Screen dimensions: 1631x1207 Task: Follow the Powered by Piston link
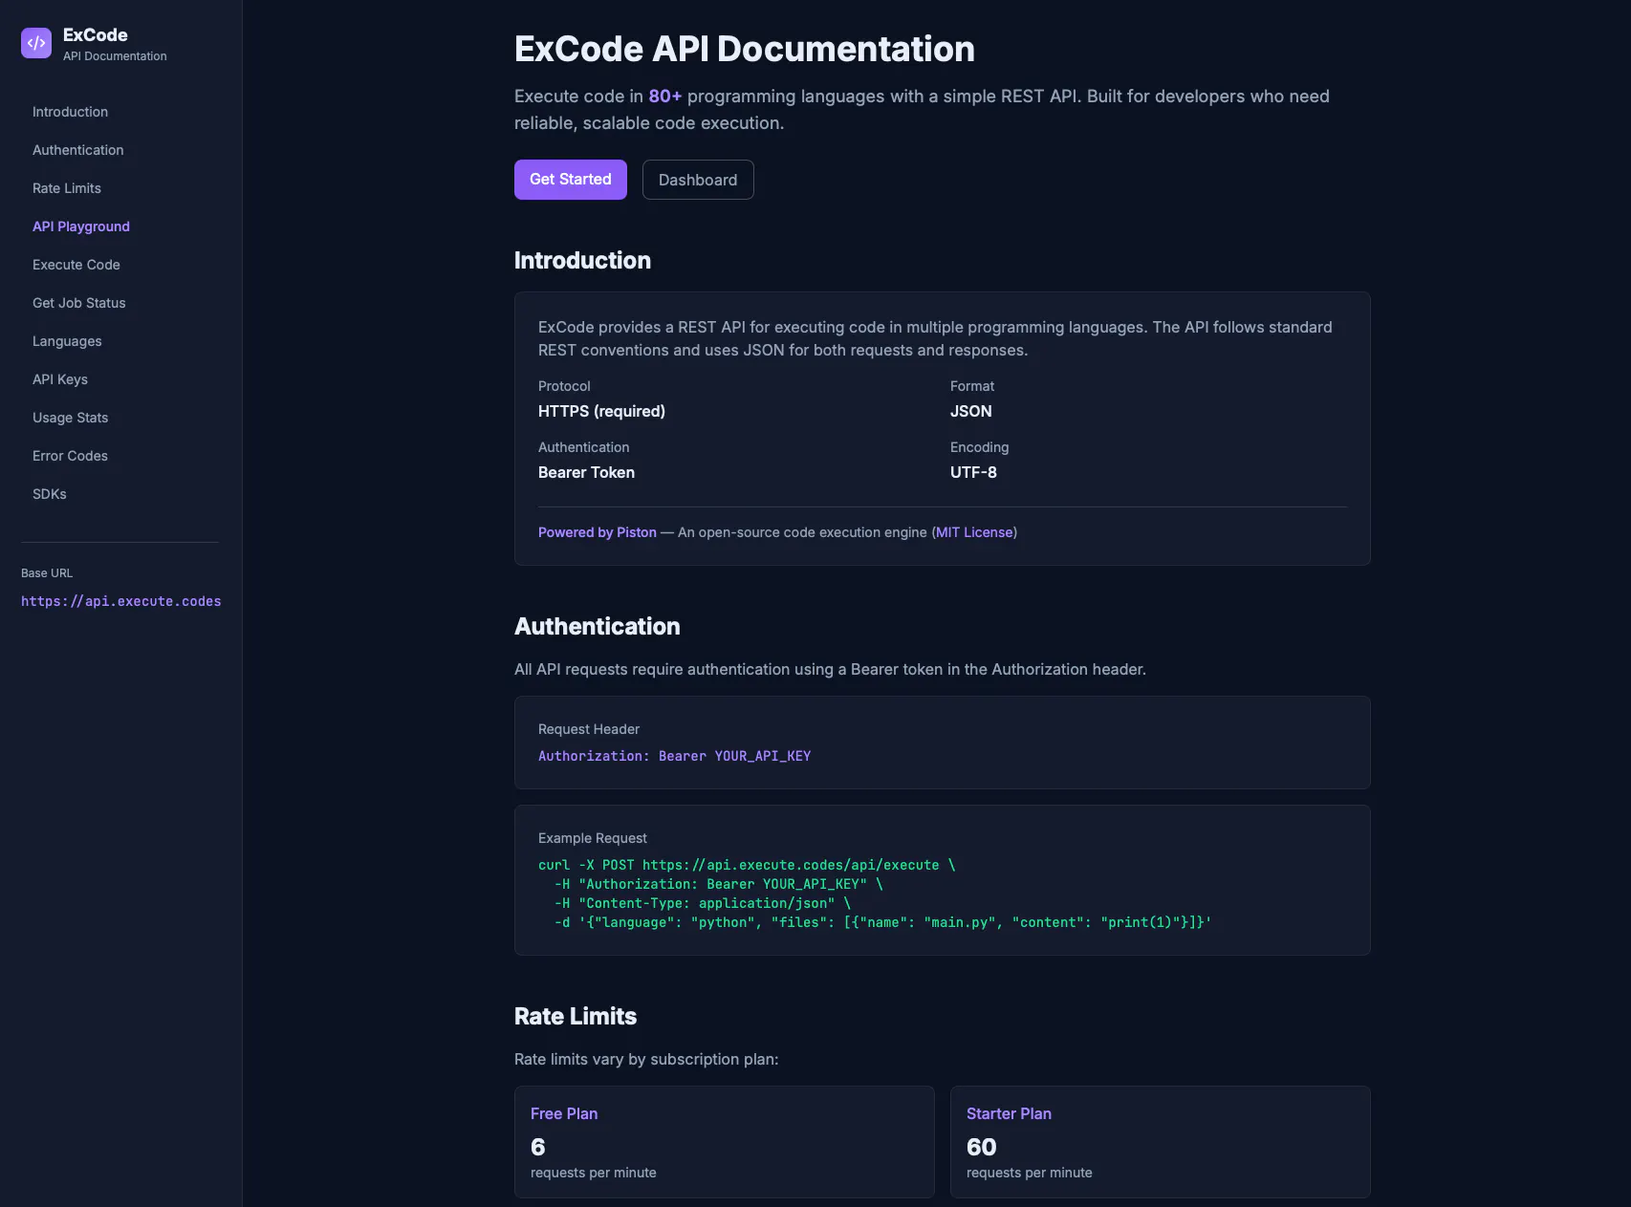click(x=598, y=532)
